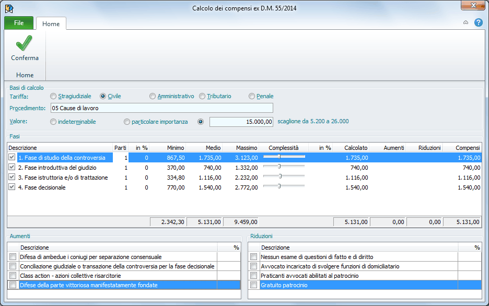
Task: Check Praticanti avvocati abilitati al patrocinio
Action: click(x=253, y=276)
